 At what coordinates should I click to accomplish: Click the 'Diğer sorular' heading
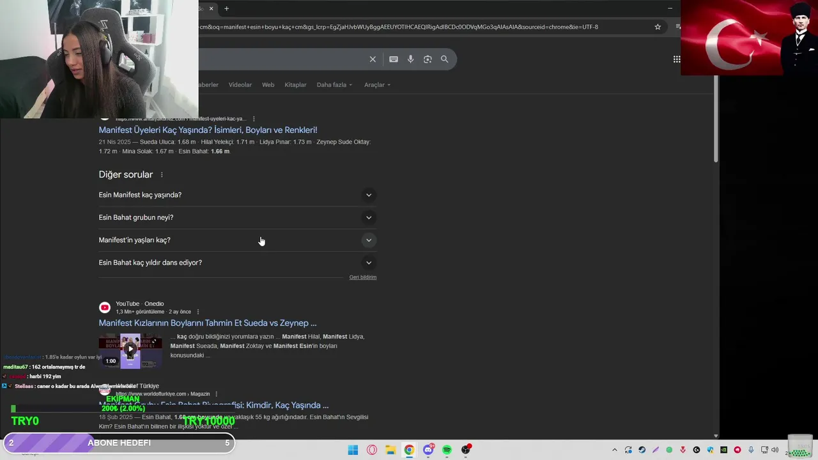(x=126, y=175)
